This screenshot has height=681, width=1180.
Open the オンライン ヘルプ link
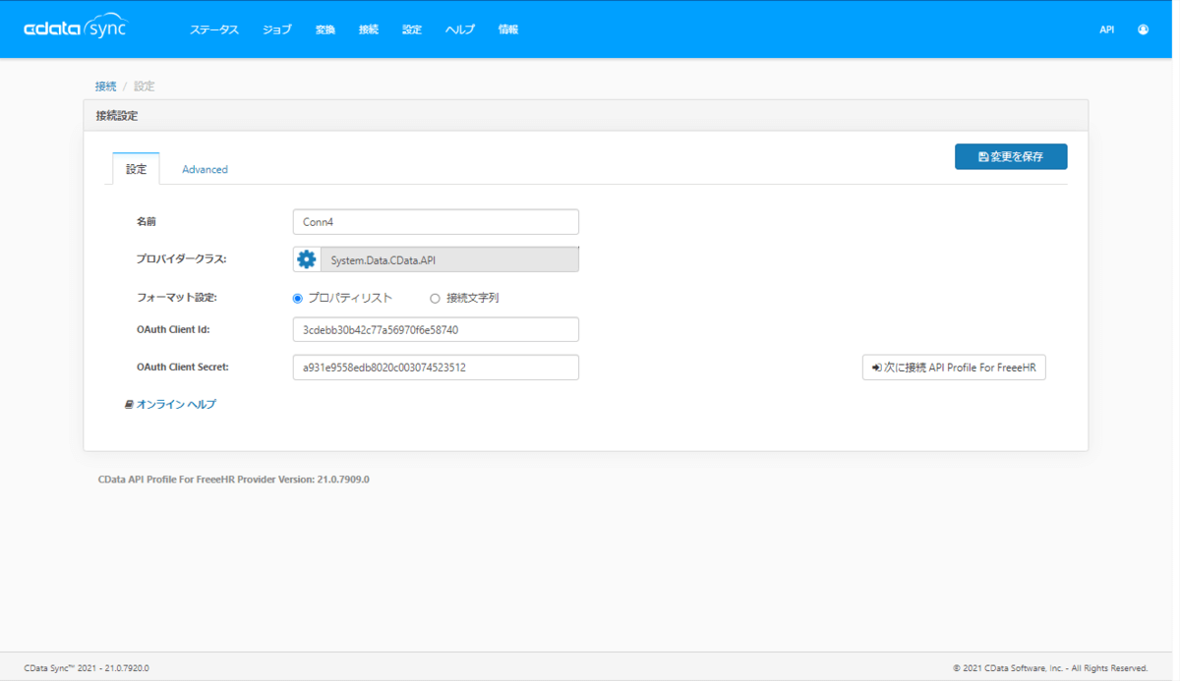click(176, 405)
